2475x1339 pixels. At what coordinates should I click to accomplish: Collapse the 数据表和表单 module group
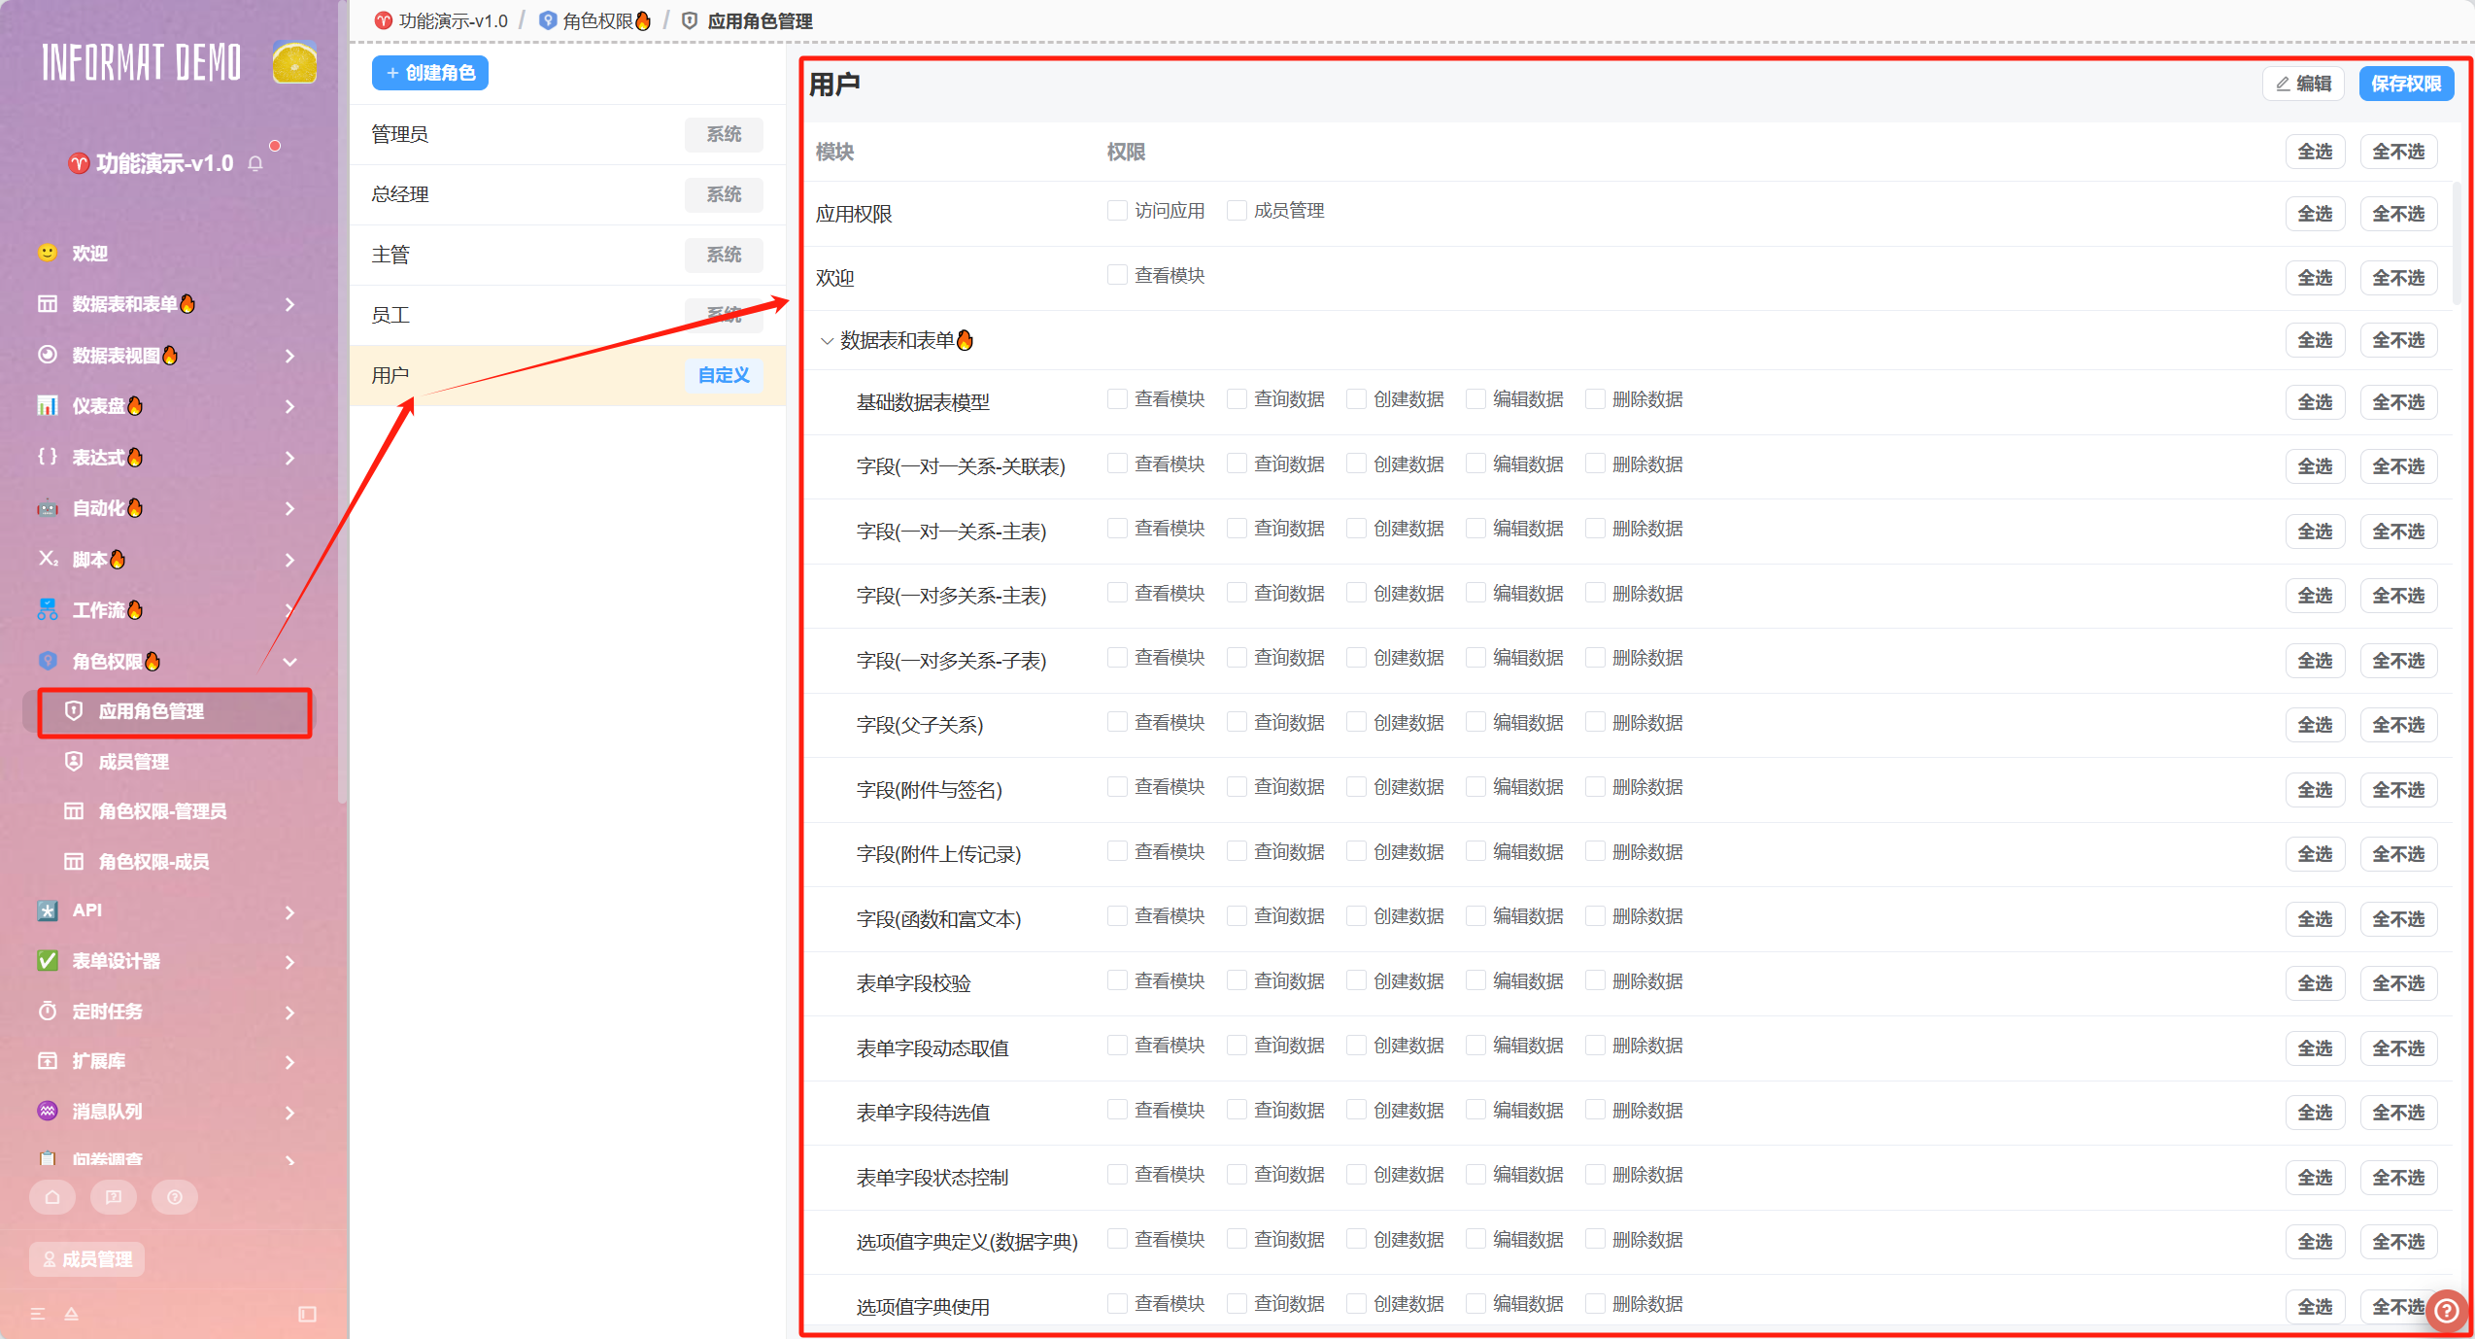pyautogui.click(x=828, y=341)
